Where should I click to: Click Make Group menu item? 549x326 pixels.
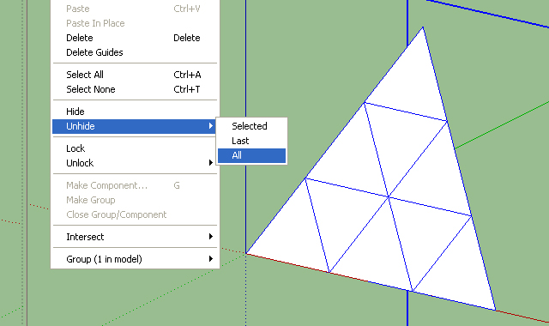[135, 200]
